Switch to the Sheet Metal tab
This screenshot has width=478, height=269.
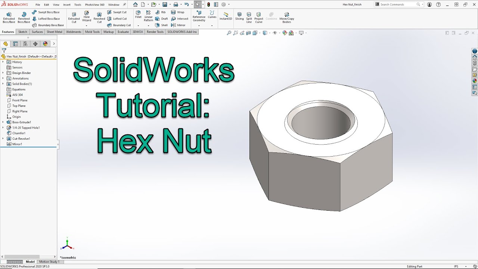coord(55,32)
